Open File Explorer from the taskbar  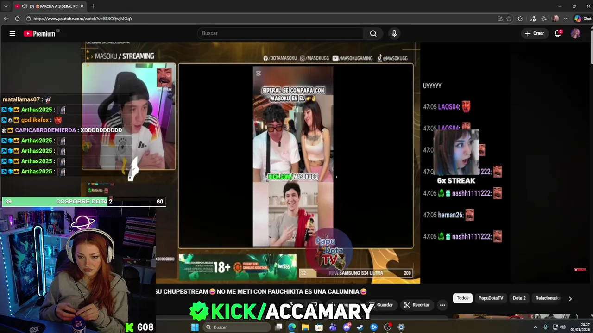click(x=305, y=327)
